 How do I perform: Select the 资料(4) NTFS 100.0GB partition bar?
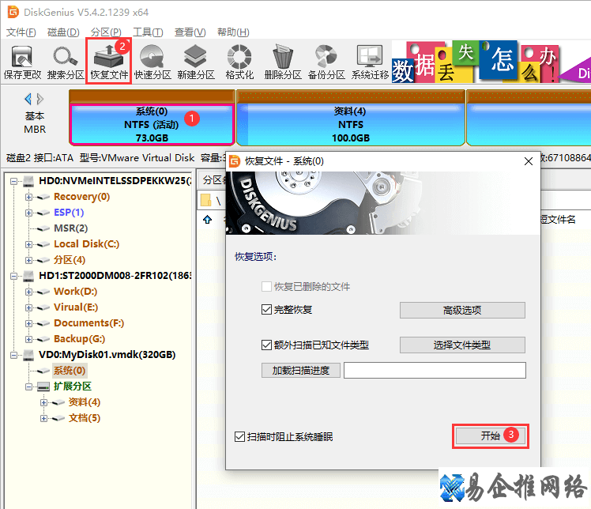350,125
